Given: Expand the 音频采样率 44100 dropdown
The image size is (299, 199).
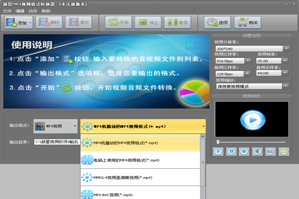Looking at the screenshot, I should (285, 73).
